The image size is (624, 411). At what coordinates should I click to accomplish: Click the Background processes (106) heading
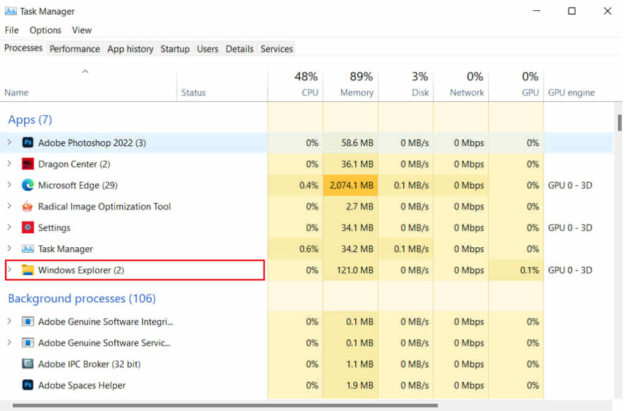click(x=82, y=298)
